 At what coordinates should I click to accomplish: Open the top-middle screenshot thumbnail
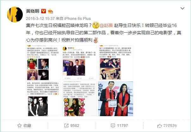80,63
